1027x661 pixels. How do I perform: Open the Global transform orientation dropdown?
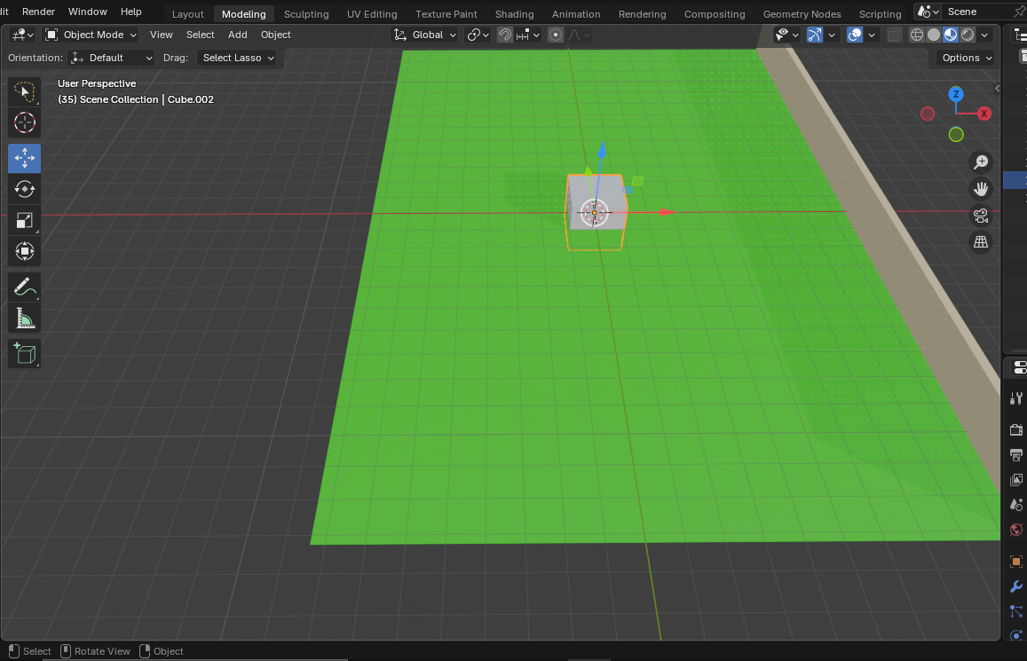click(424, 35)
